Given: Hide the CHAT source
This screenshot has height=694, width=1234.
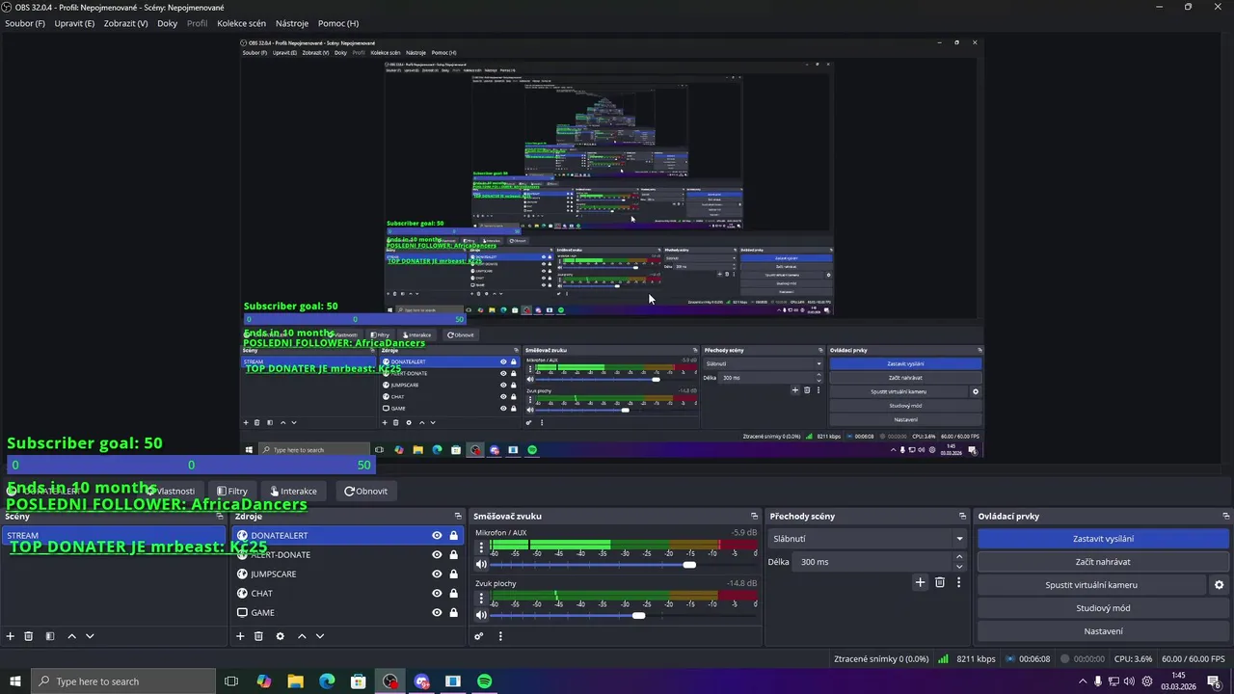Looking at the screenshot, I should tap(437, 594).
